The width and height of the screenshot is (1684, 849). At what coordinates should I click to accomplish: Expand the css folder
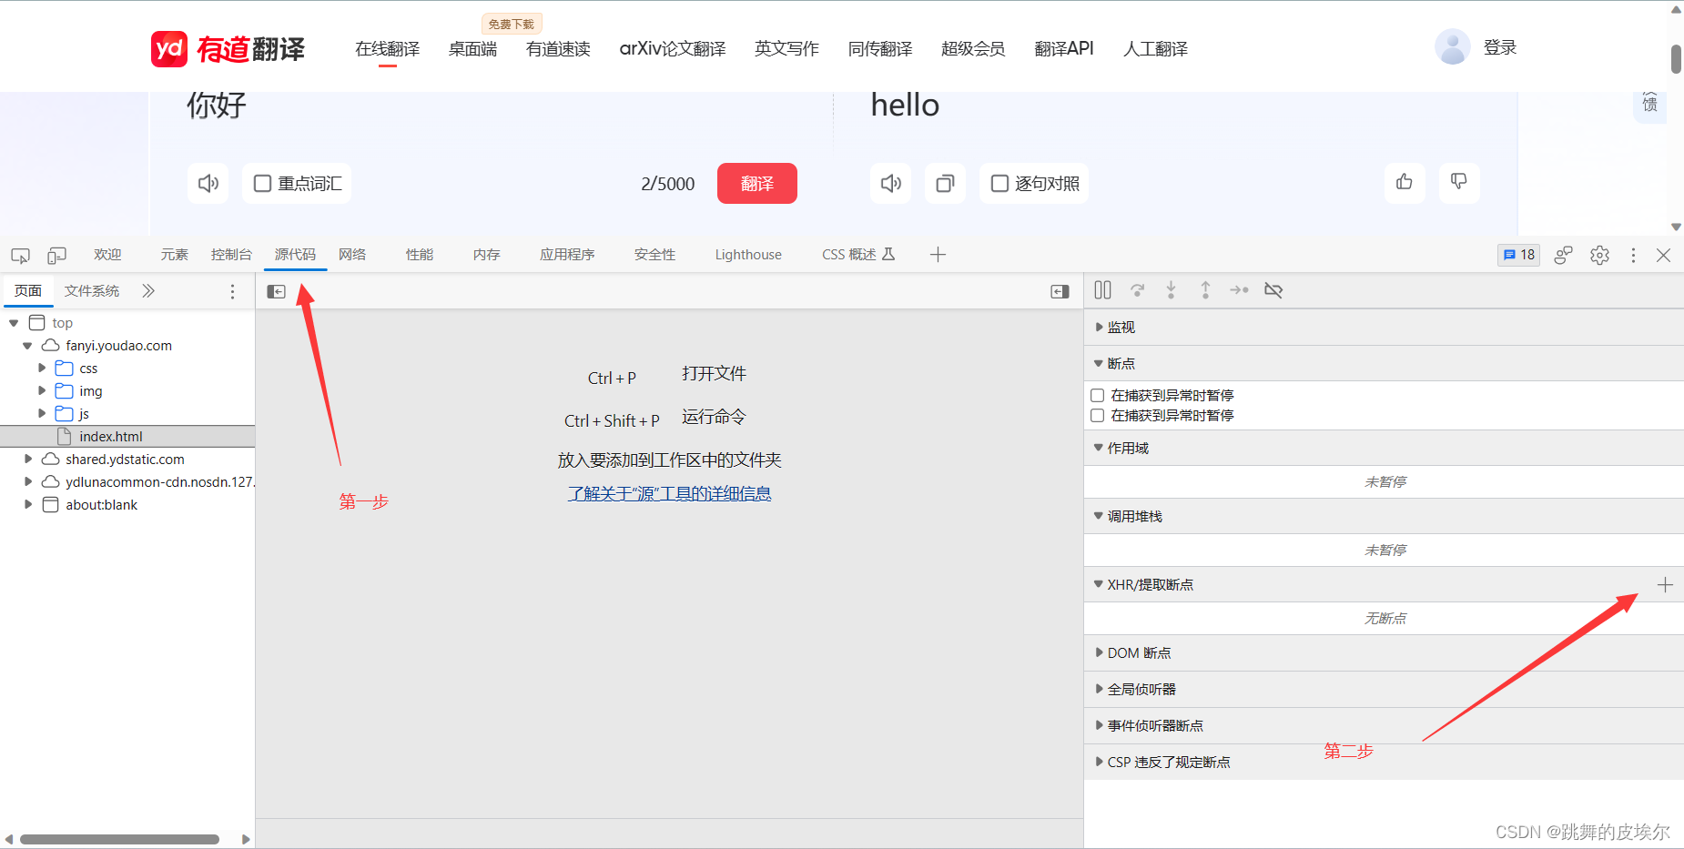click(x=42, y=369)
